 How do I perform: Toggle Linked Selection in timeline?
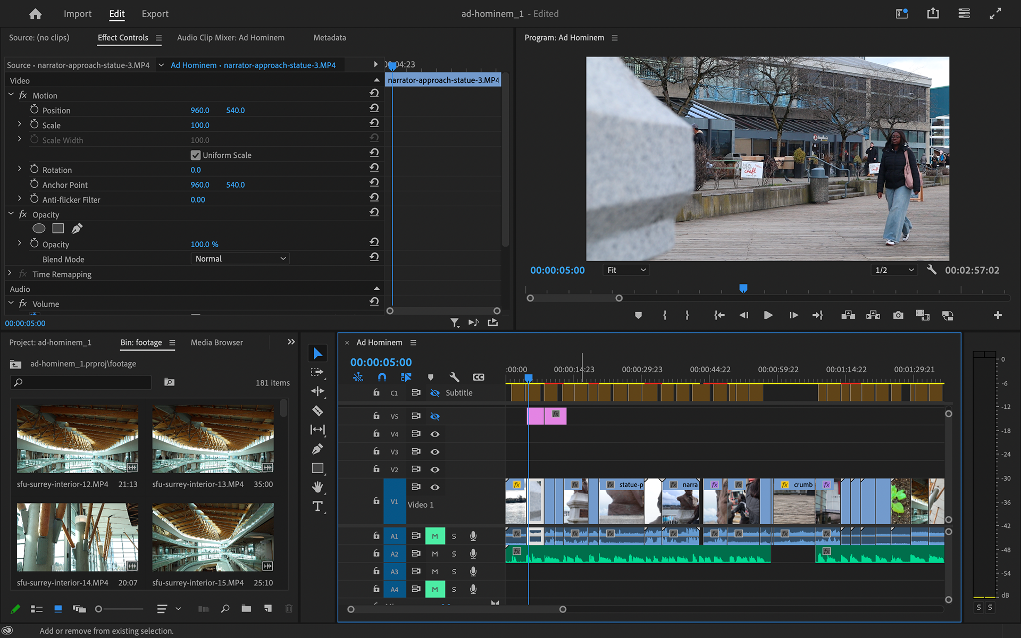(x=406, y=377)
